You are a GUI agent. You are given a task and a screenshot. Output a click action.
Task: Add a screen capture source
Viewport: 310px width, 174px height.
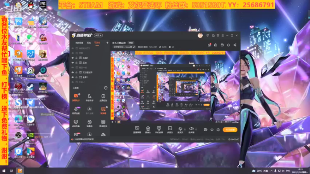pyautogui.click(x=137, y=130)
